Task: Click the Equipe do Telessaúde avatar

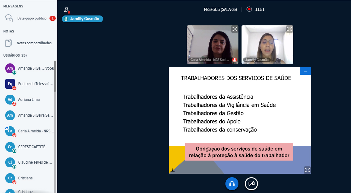Action: click(10, 84)
